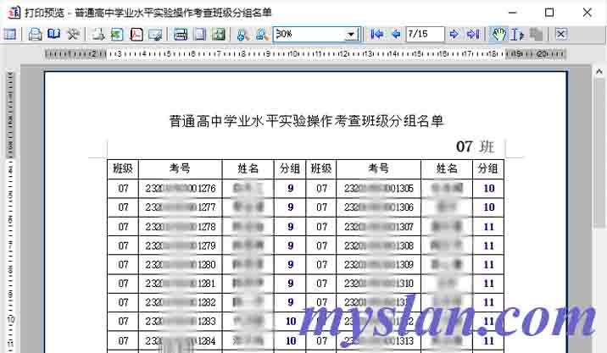Viewport: 607px width, 353px height.
Task: Go to the first page
Action: pyautogui.click(x=377, y=34)
